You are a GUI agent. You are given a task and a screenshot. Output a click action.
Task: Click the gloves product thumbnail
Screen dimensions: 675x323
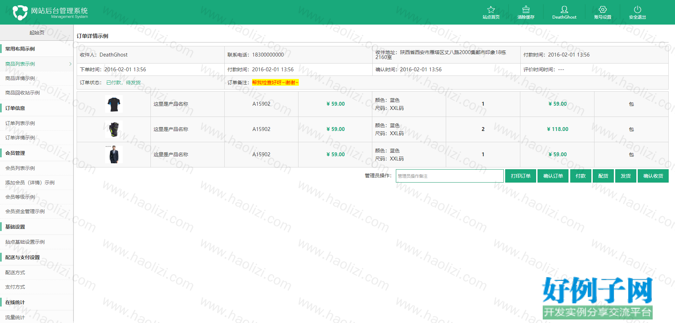point(114,129)
